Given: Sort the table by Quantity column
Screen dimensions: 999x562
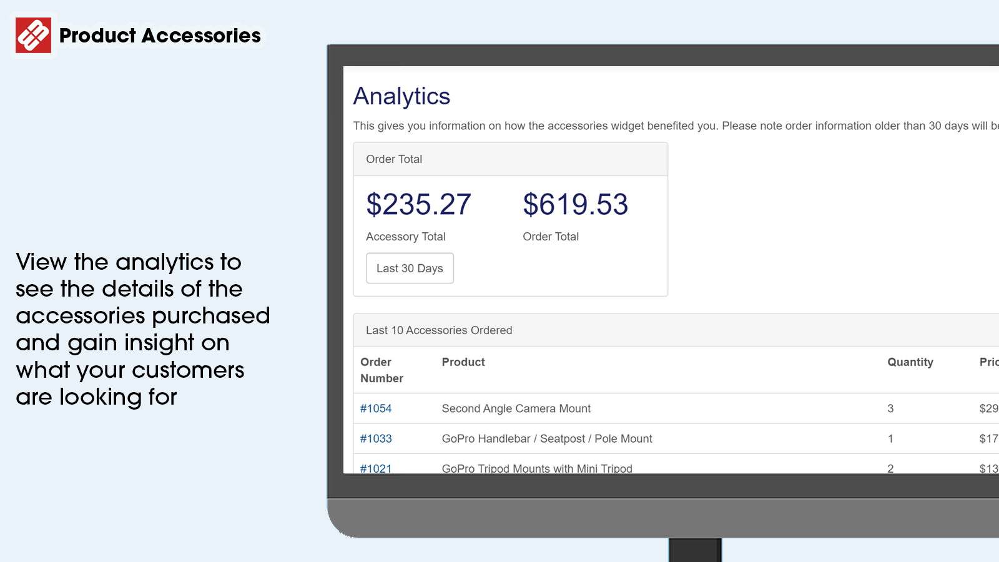Looking at the screenshot, I should click(x=910, y=362).
